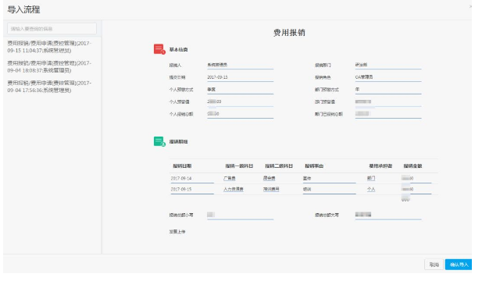Click the 导入流程 dialog title
The image size is (482, 281).
(x=23, y=9)
